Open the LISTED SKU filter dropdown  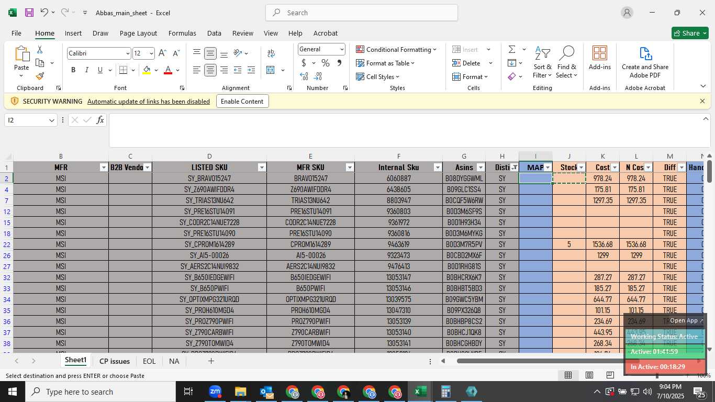click(x=262, y=167)
